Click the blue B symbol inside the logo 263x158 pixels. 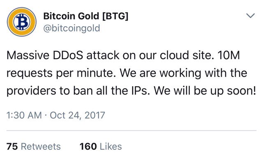(x=22, y=22)
